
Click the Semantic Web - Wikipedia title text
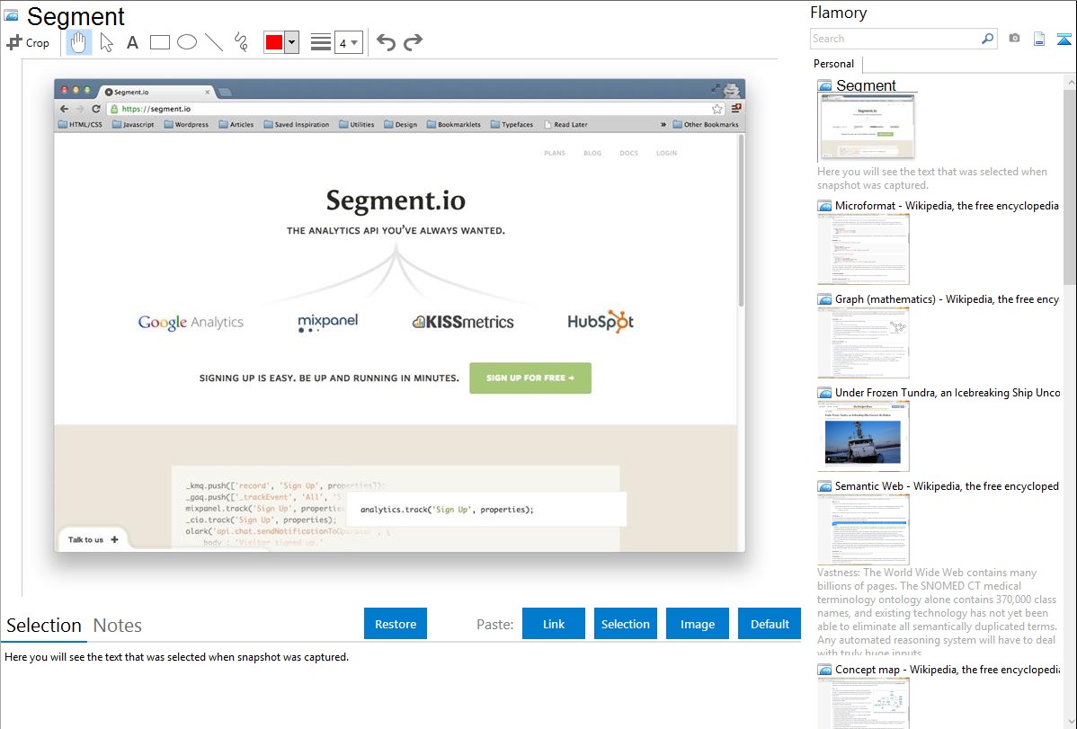(947, 486)
